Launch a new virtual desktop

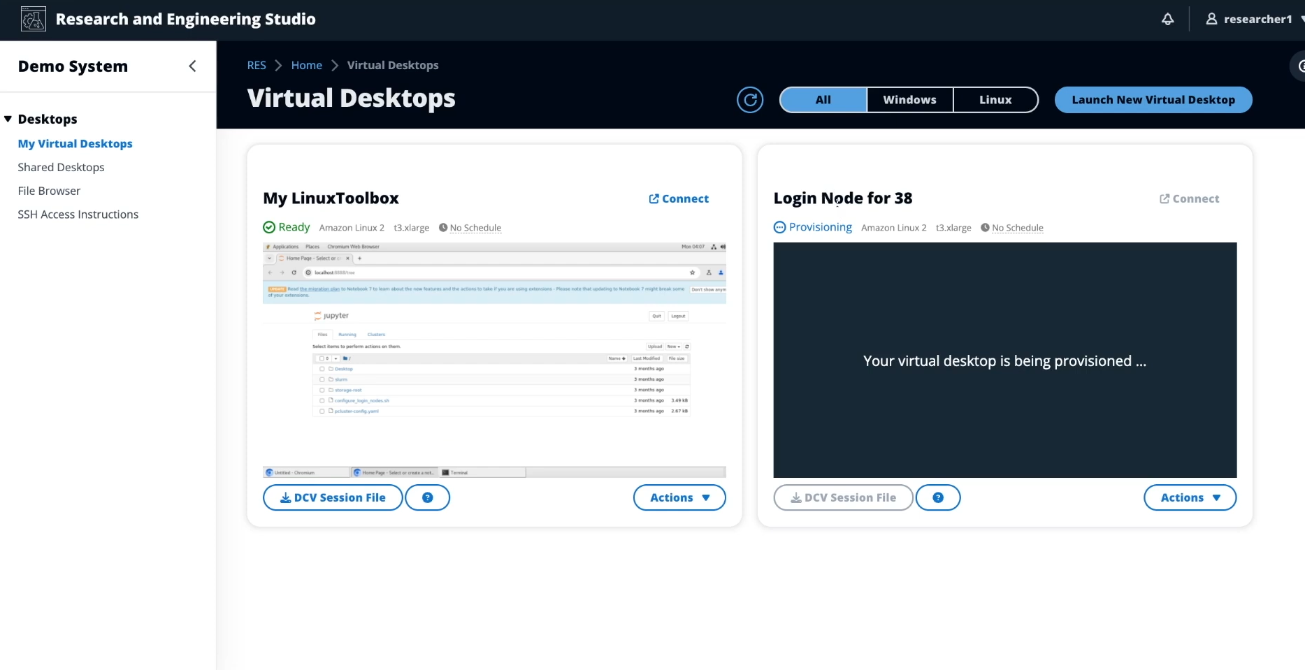[1153, 99]
